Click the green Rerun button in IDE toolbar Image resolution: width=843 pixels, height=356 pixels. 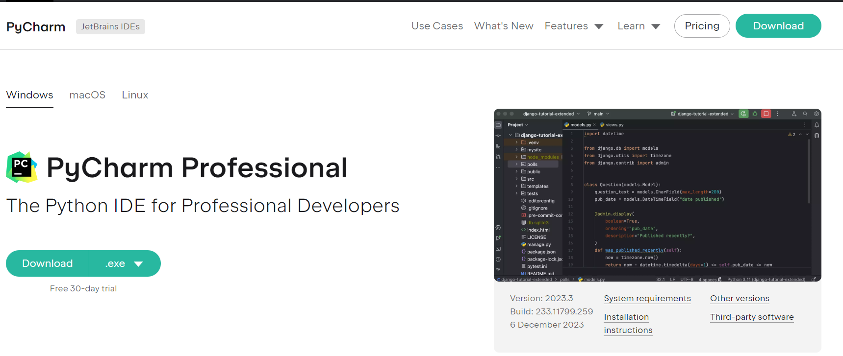(743, 114)
